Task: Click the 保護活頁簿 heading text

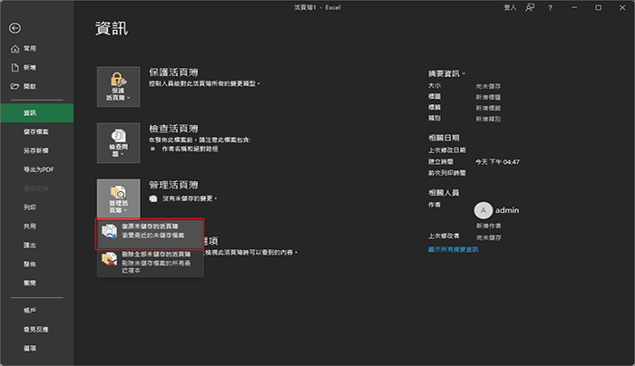Action: (173, 72)
